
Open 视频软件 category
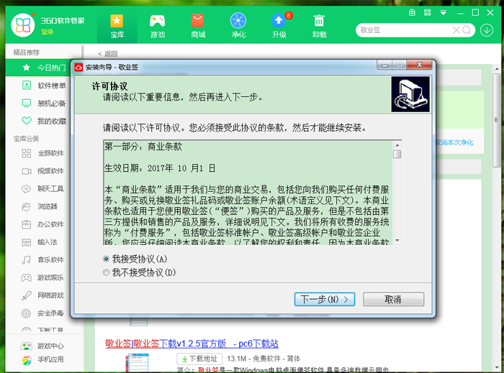pos(44,171)
